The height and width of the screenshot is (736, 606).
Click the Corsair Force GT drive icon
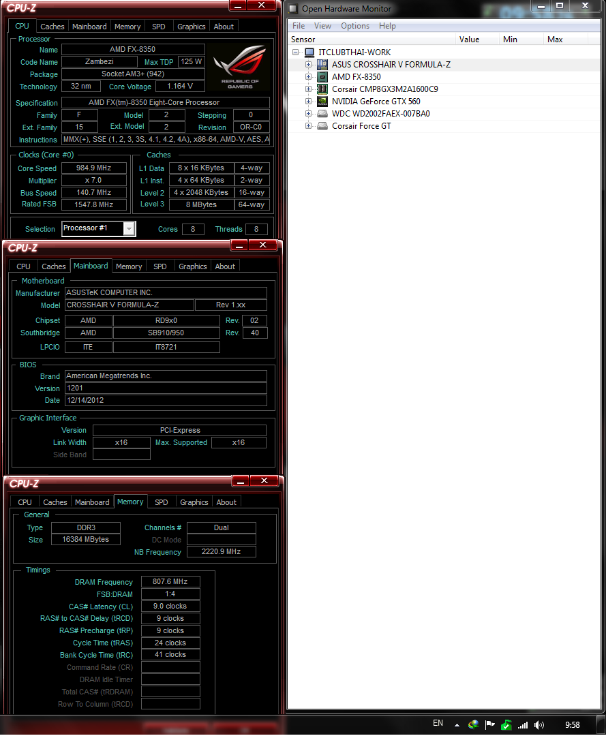pyautogui.click(x=322, y=125)
